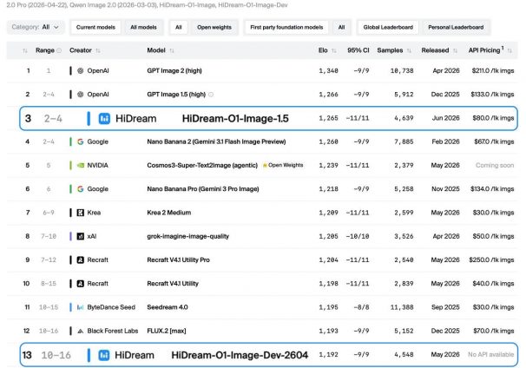
Task: Click the HiDream logo in Dev-2604 row
Action: (104, 355)
